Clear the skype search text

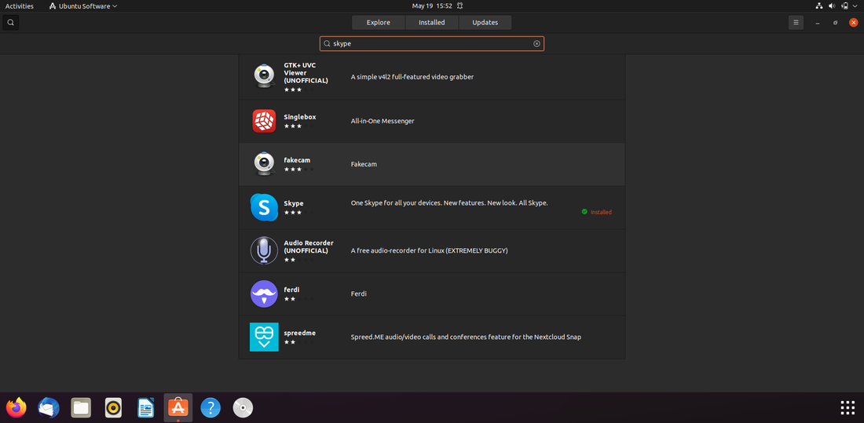(536, 43)
